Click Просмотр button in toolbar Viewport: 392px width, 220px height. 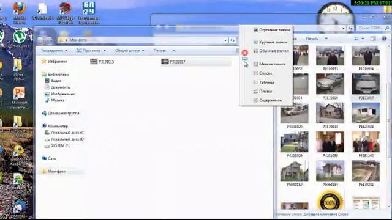88,50
